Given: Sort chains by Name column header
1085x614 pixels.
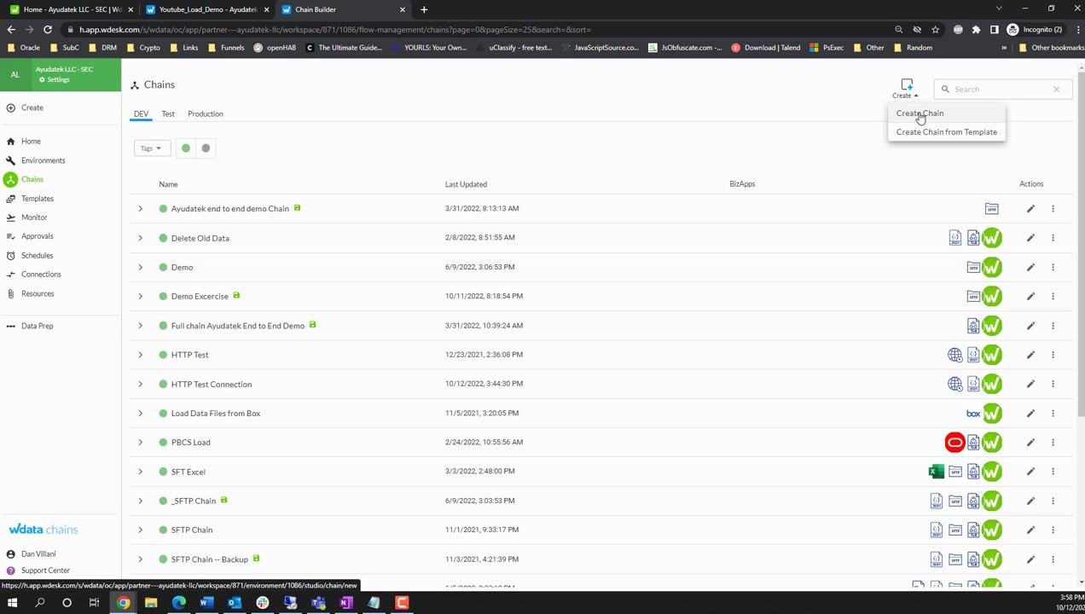Looking at the screenshot, I should point(168,184).
